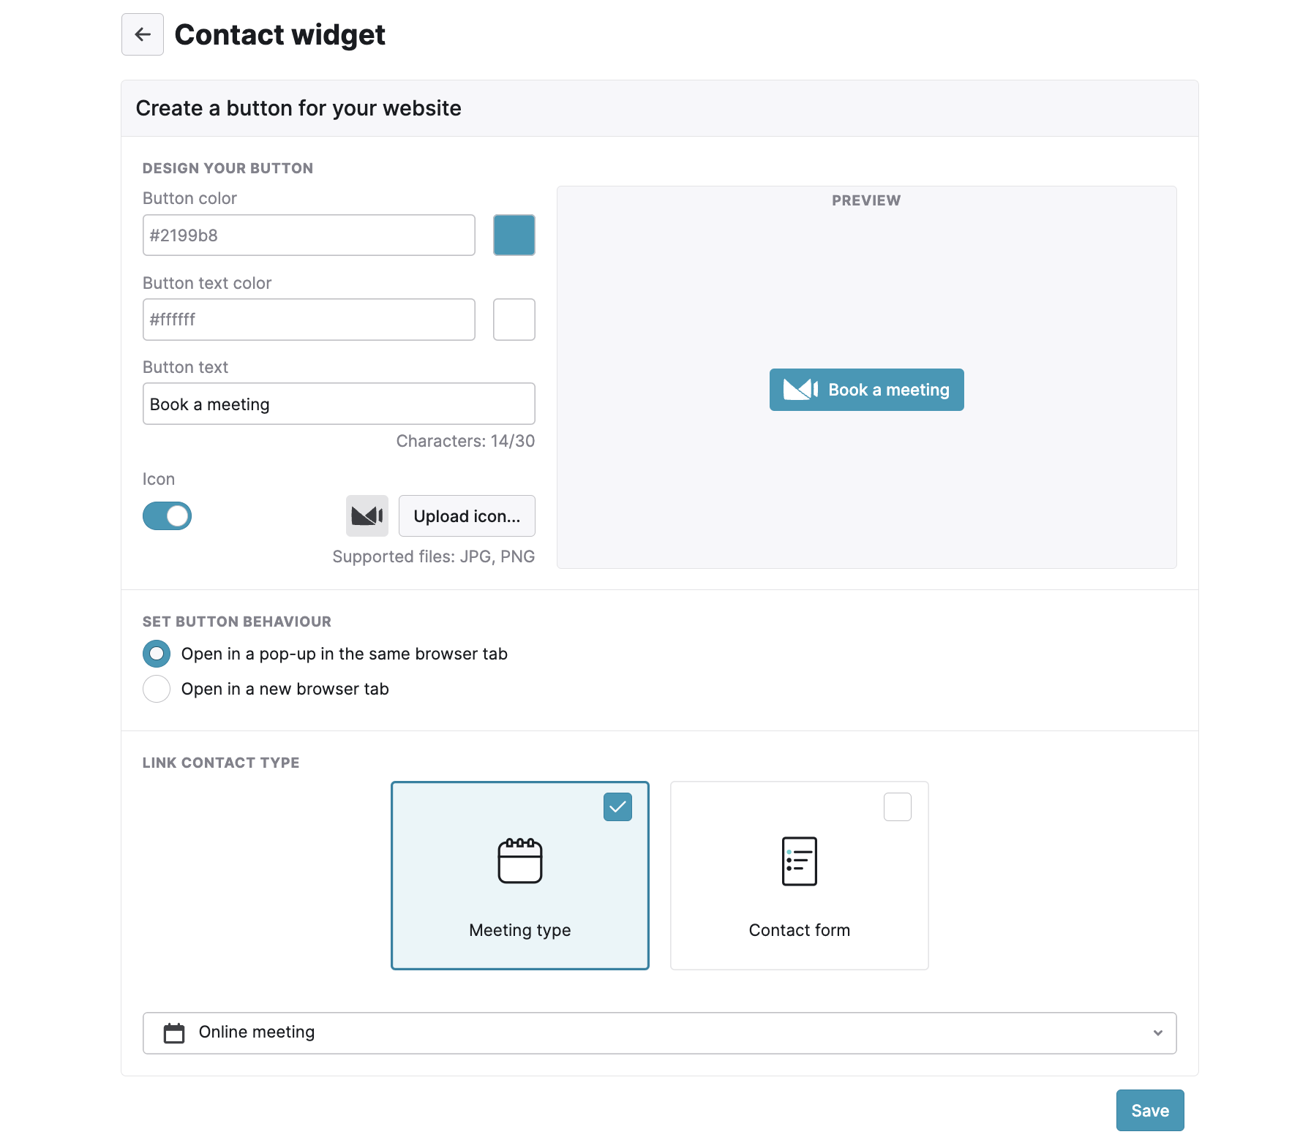Click the calendar icon in Online meeting dropdown
Screen dimensions: 1311x1148
point(174,1032)
